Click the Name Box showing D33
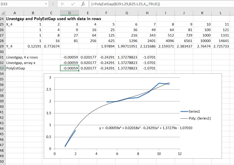This screenshot has height=165, width=234. coord(22,4)
